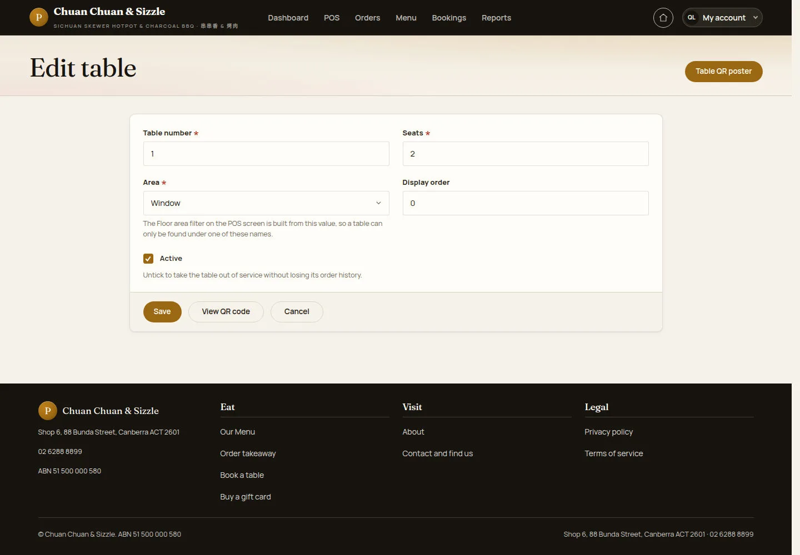Viewport: 800px width, 555px height.
Task: Click the ABN 51 500 000 580 text
Action: tap(69, 471)
